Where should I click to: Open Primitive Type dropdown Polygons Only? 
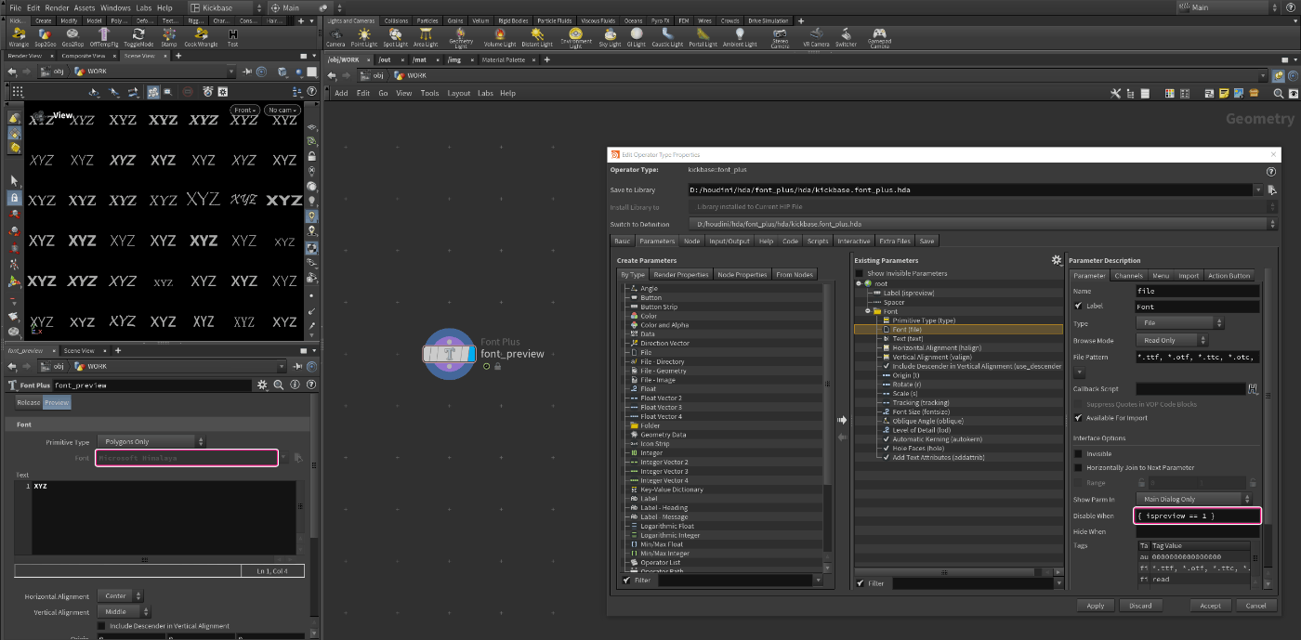151,442
